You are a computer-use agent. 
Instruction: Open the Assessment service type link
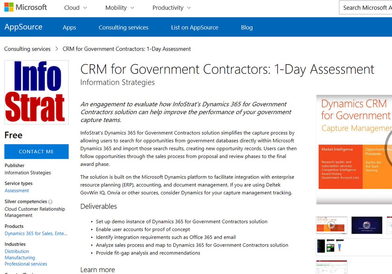coord(17,190)
